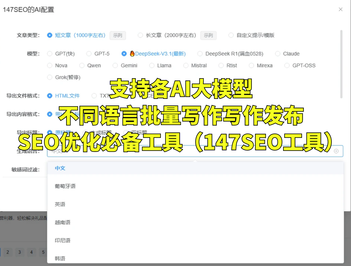
Task: Choose 自定义提示/模版 option
Action: (231, 35)
